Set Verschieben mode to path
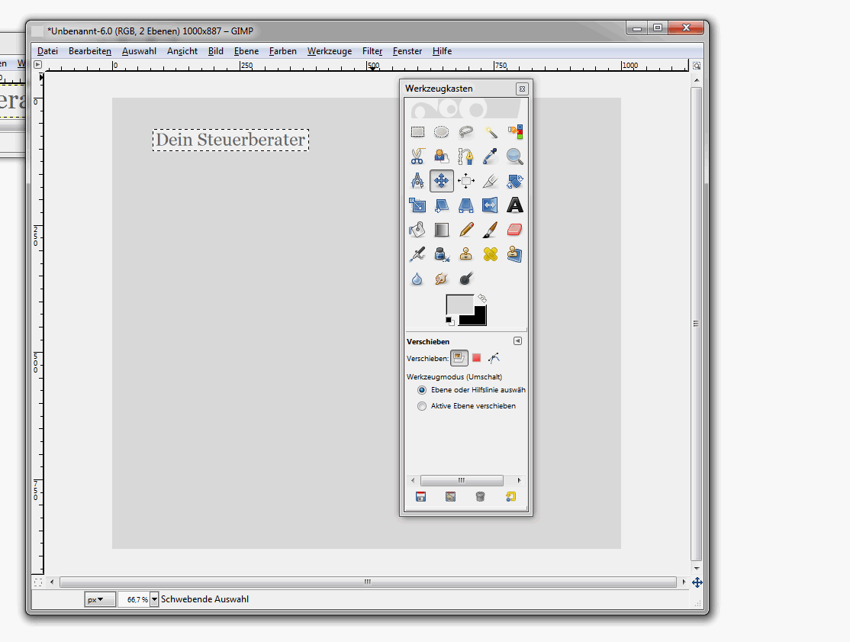This screenshot has height=642, width=850. [x=494, y=358]
